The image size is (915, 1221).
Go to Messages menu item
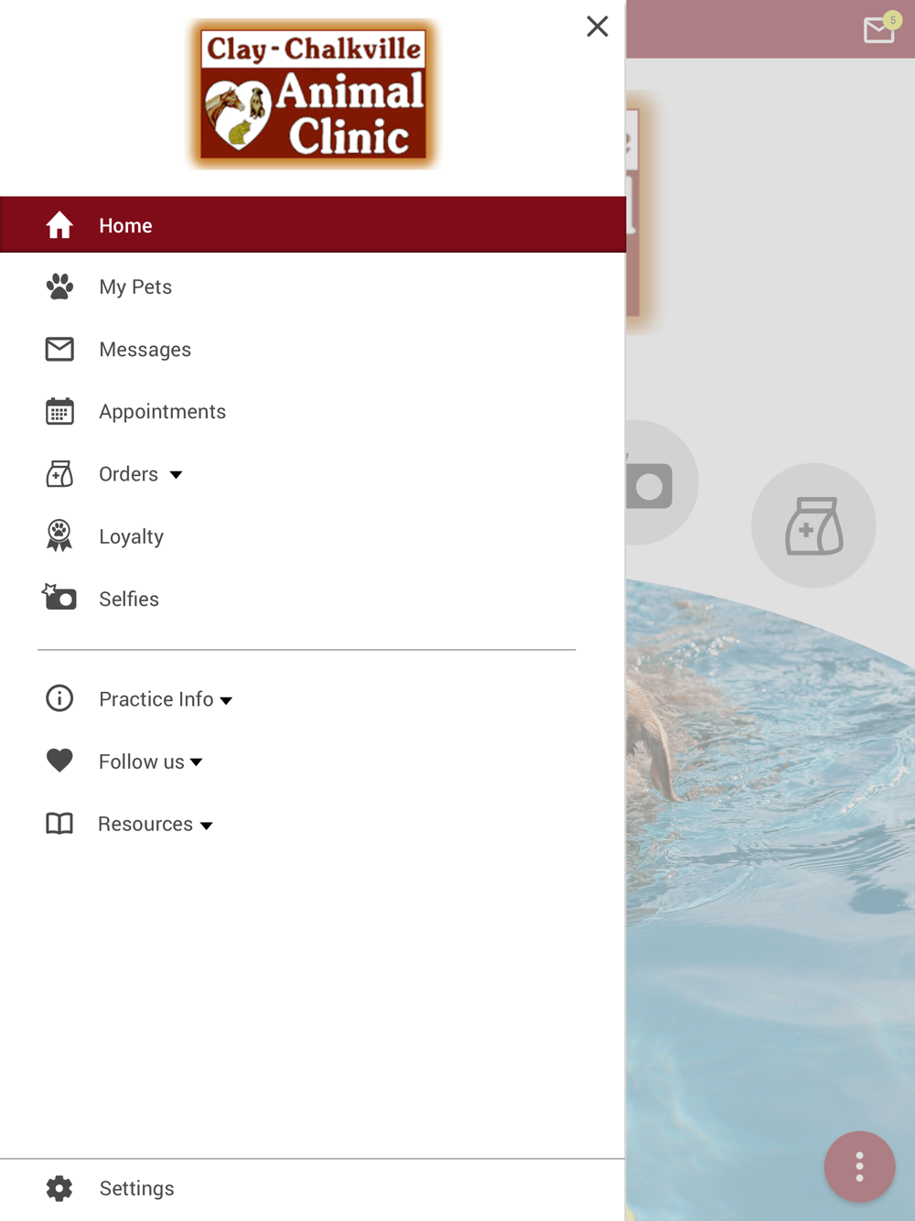tap(313, 349)
